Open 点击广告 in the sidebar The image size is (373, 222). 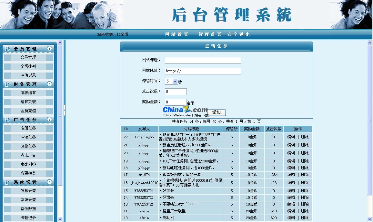28,155
